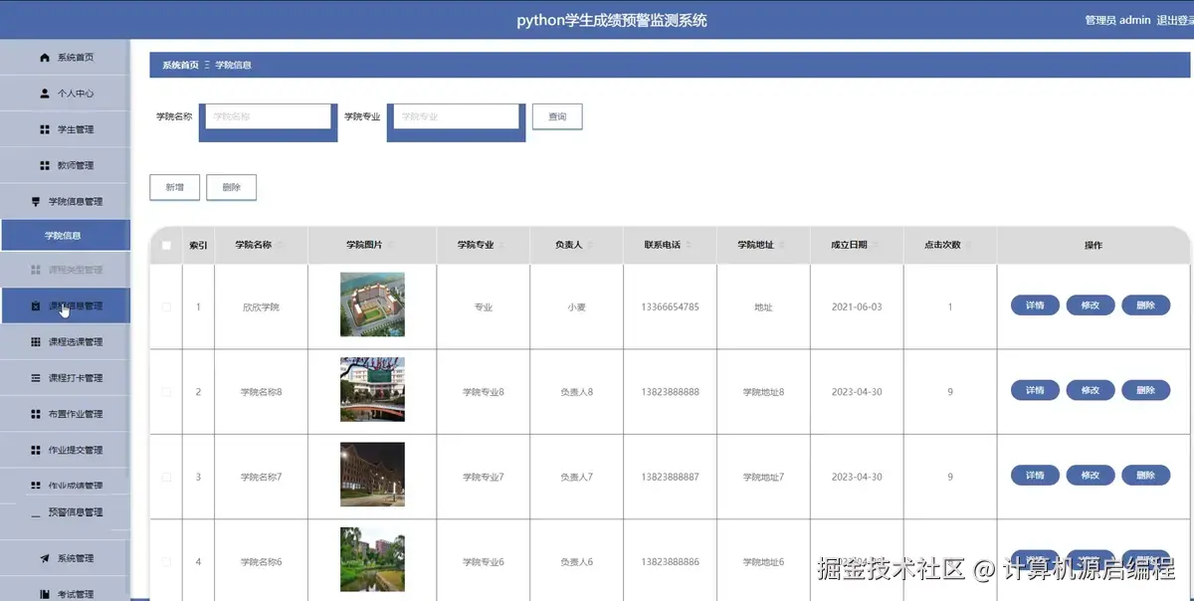
Task: Sort table by 负责人 column arrows
Action: tap(590, 245)
